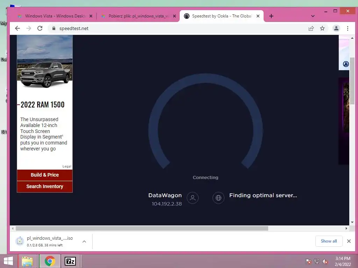Open the clock showing 3:14 PM
Screen dimensions: 358x268
(343, 261)
